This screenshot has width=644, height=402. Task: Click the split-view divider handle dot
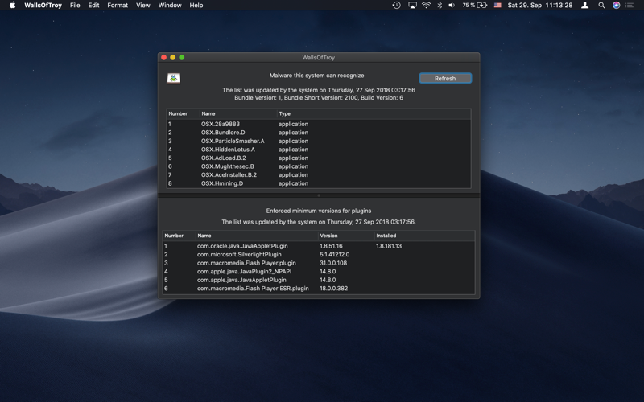[x=319, y=195]
